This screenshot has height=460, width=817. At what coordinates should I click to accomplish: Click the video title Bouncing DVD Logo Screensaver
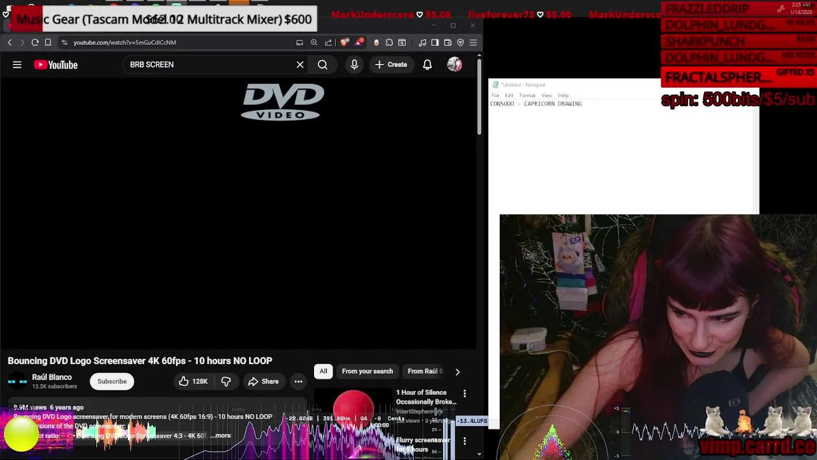[140, 361]
